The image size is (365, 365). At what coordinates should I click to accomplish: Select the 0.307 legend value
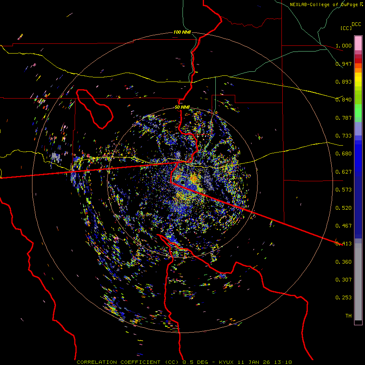tap(344, 280)
